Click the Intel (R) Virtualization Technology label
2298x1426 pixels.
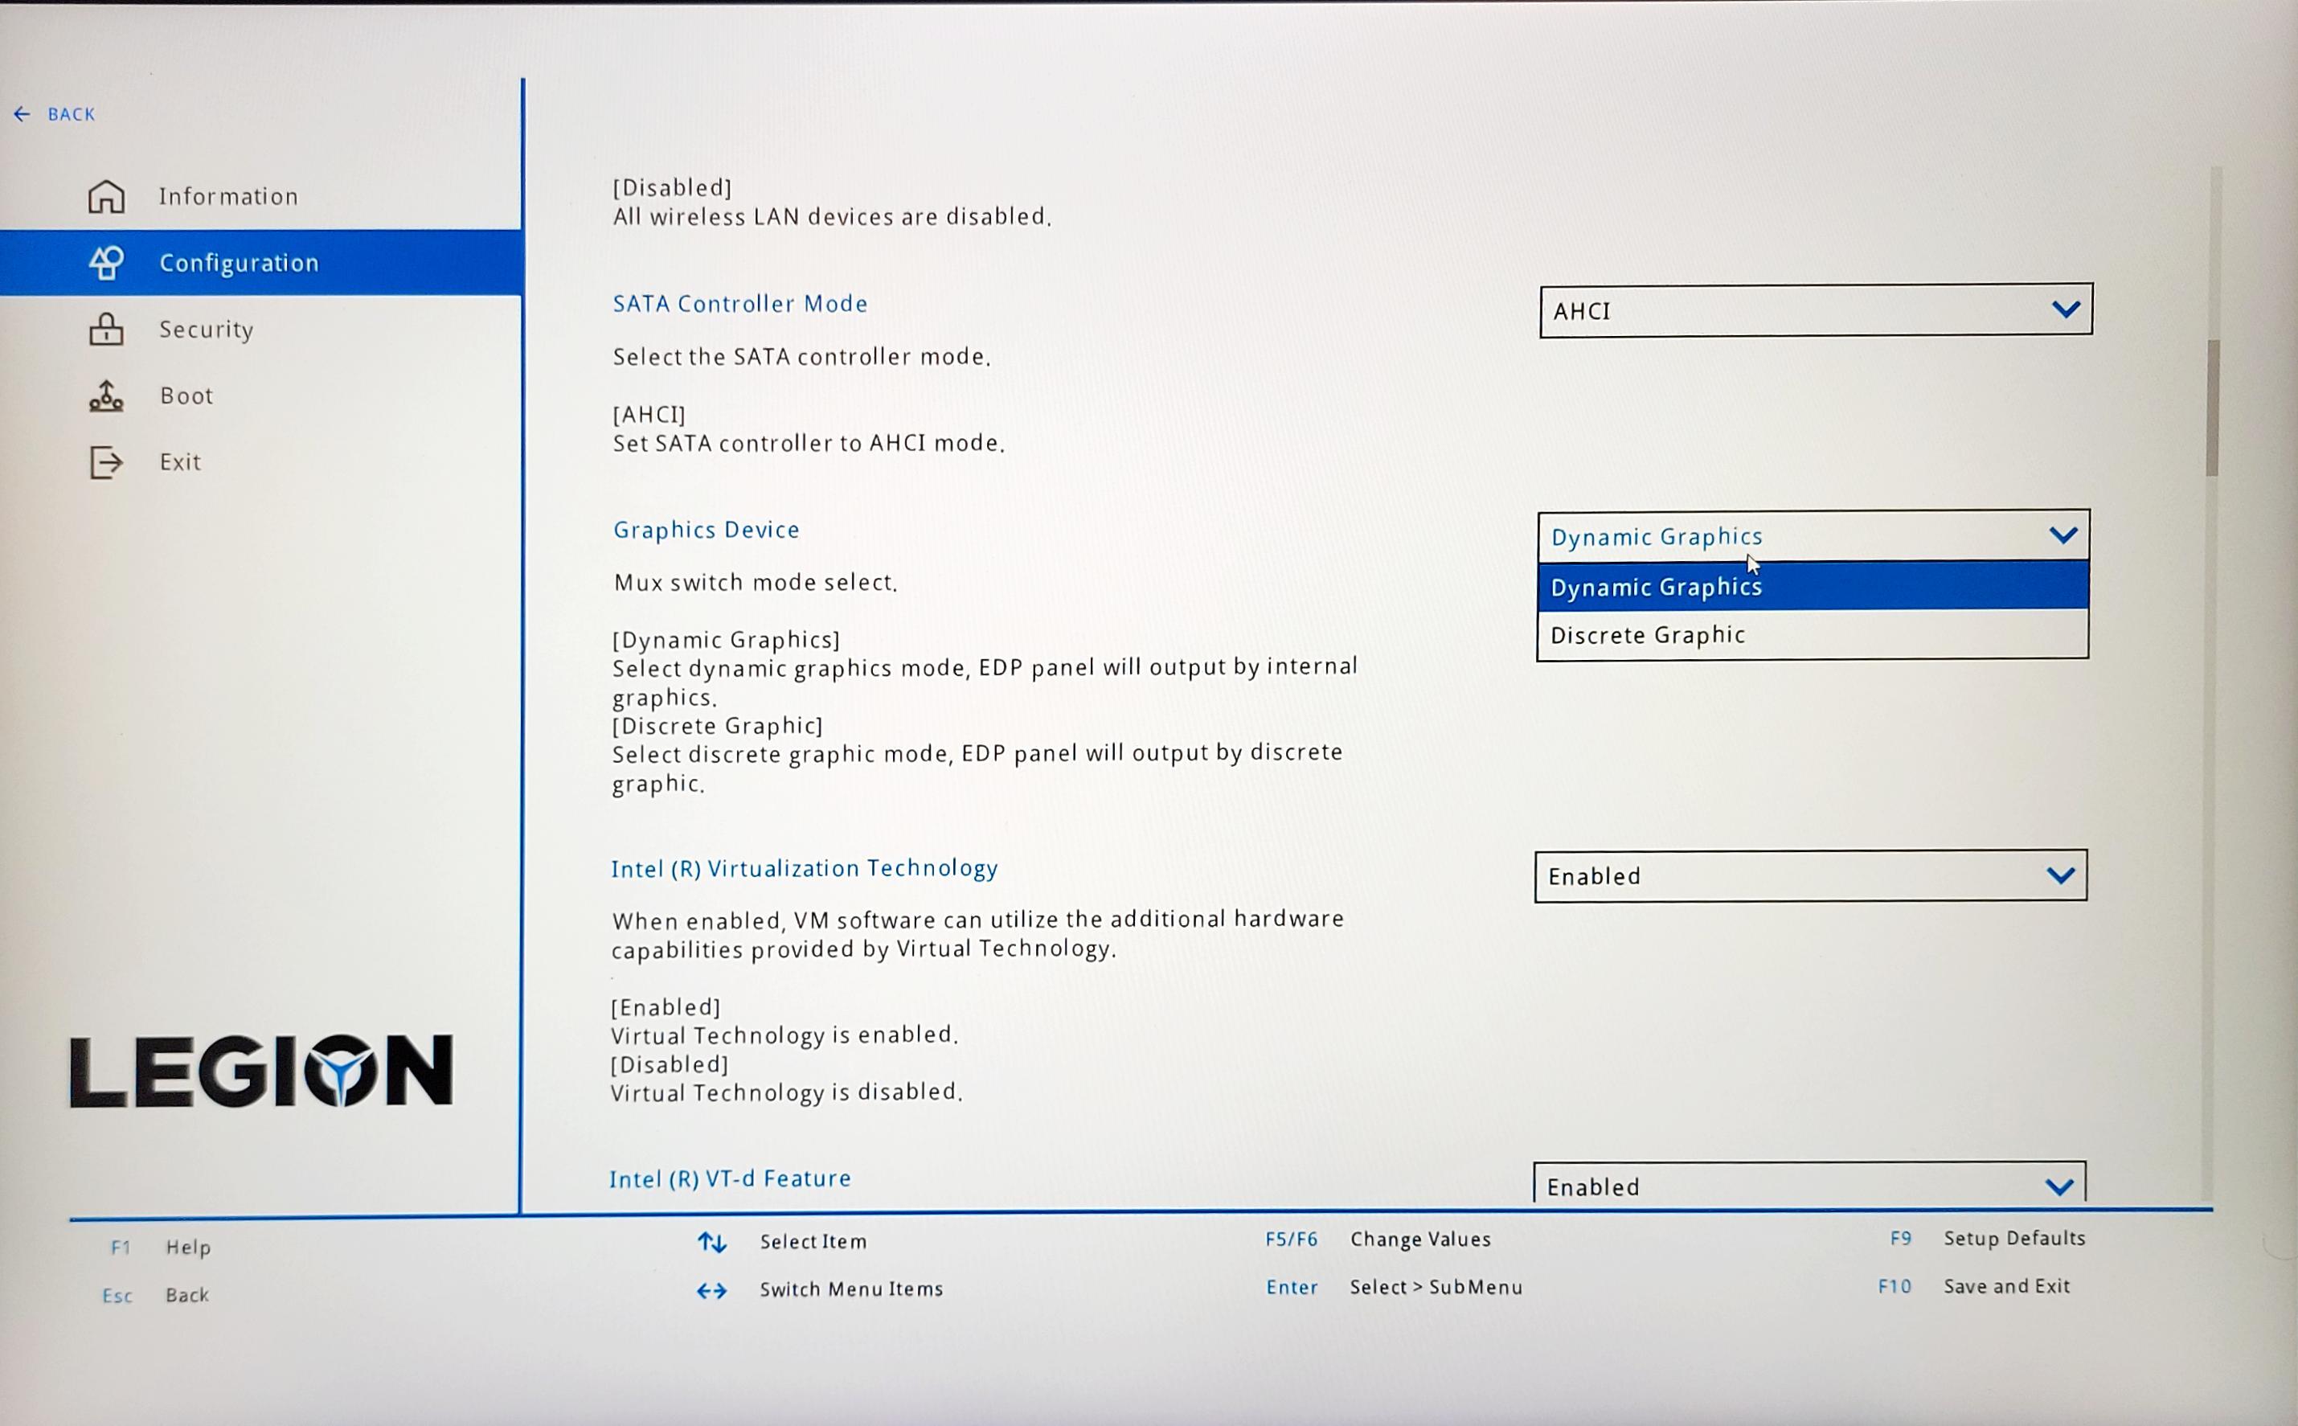point(805,869)
